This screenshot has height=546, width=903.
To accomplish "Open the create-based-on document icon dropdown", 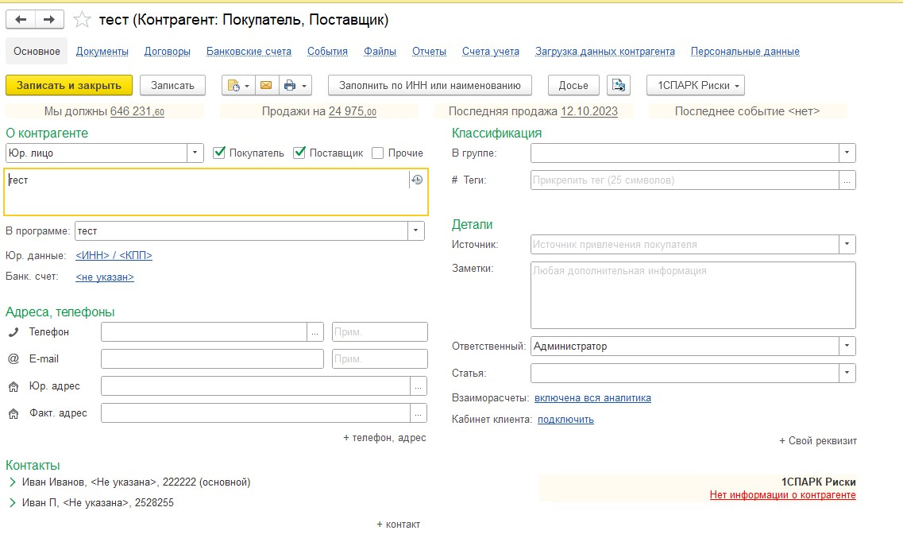I will [237, 85].
